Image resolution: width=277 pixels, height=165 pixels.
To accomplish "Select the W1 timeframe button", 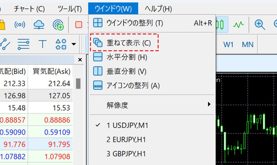I will [x=229, y=44].
